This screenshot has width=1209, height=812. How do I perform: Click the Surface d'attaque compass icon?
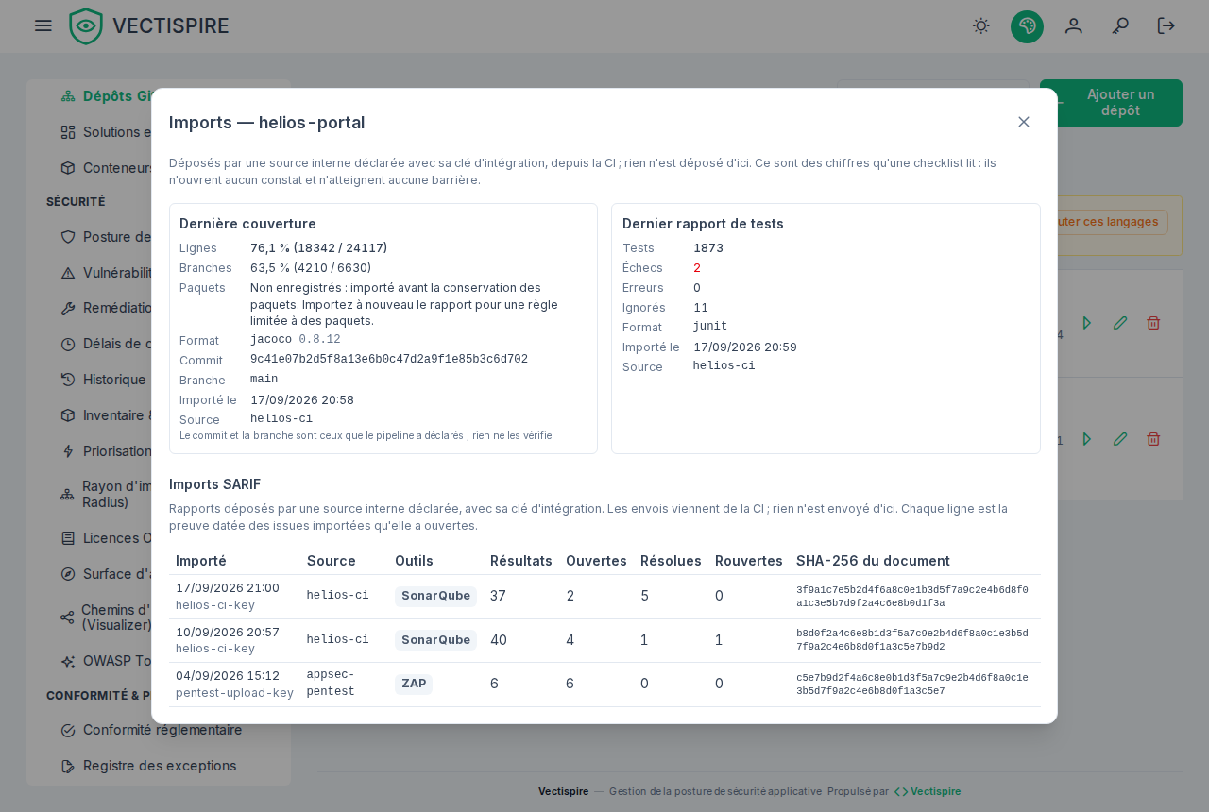tap(68, 574)
